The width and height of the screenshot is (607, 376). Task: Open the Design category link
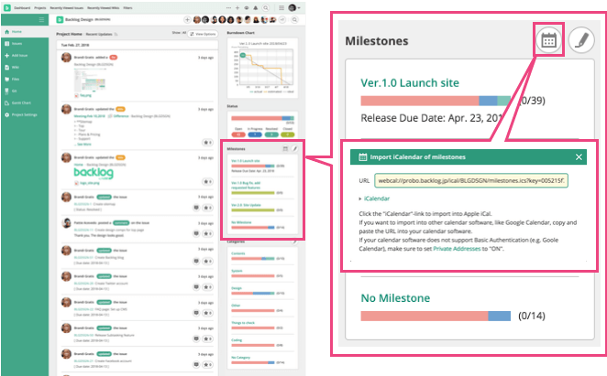pos(237,288)
